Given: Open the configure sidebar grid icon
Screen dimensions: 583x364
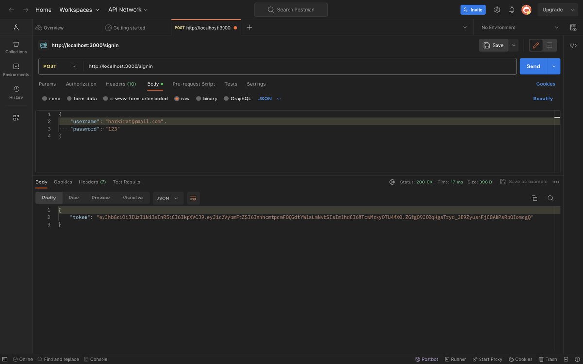Looking at the screenshot, I should pos(16,117).
